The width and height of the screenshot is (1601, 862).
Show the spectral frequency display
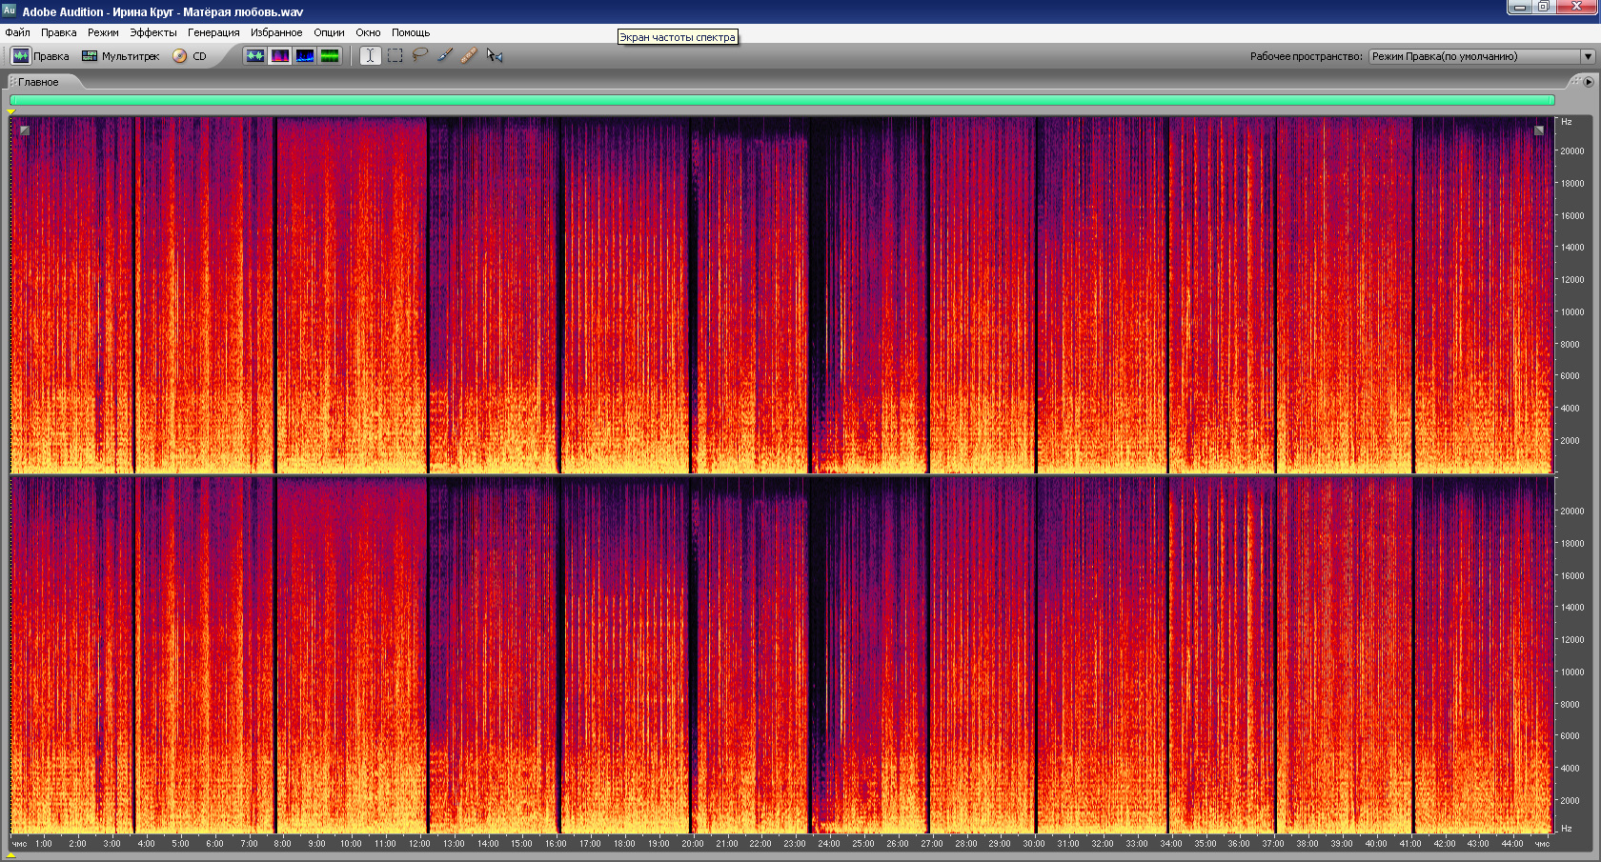280,56
